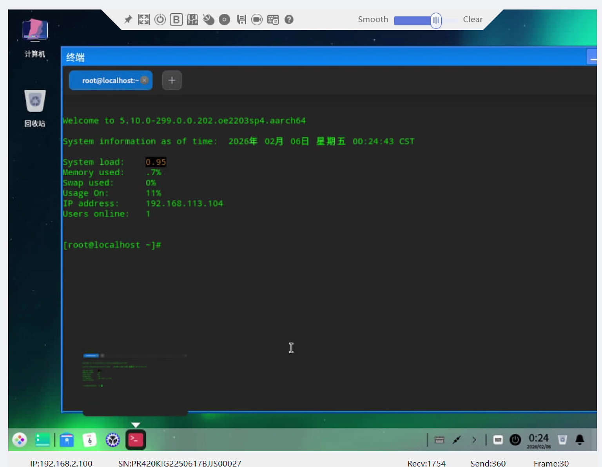Screen dimensions: 602x467
Task: Open the keyboard layout icon
Action: [273, 20]
